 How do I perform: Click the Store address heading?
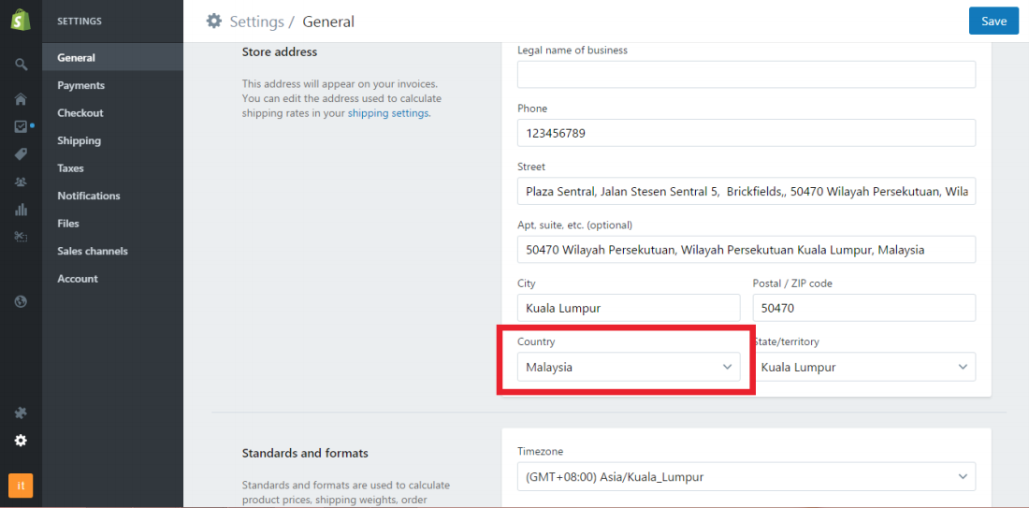pyautogui.click(x=280, y=51)
